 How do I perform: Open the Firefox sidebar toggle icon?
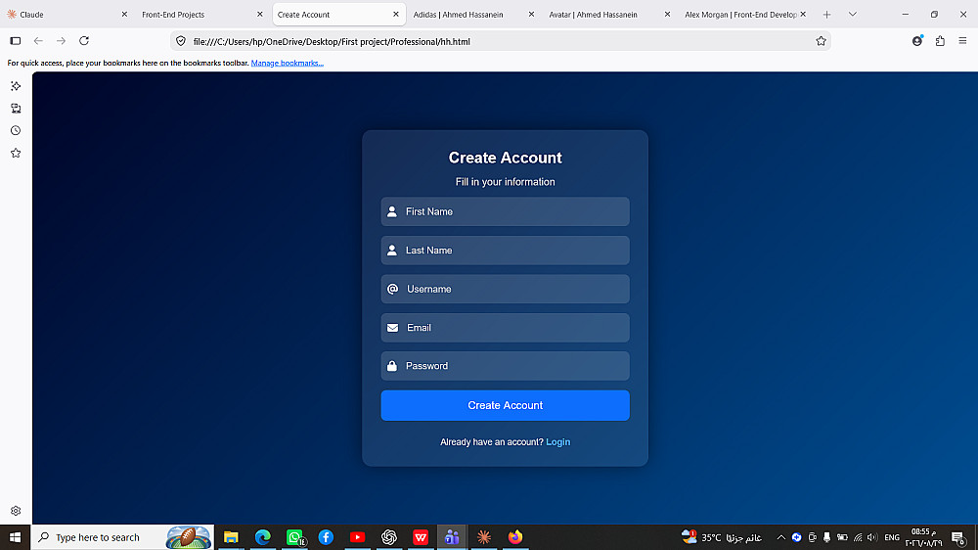pos(16,41)
